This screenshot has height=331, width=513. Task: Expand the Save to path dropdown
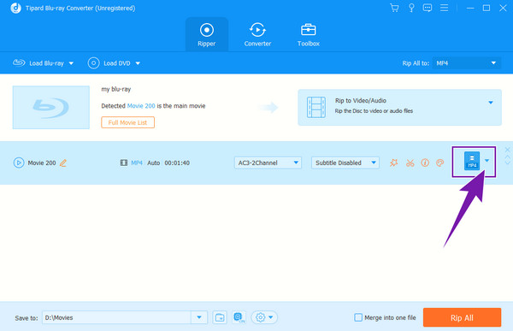199,317
